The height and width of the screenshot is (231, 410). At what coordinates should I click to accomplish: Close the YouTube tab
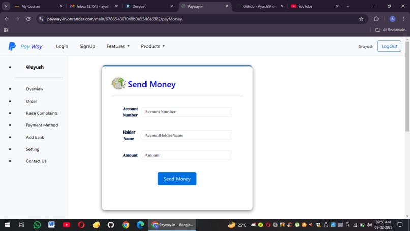click(337, 6)
